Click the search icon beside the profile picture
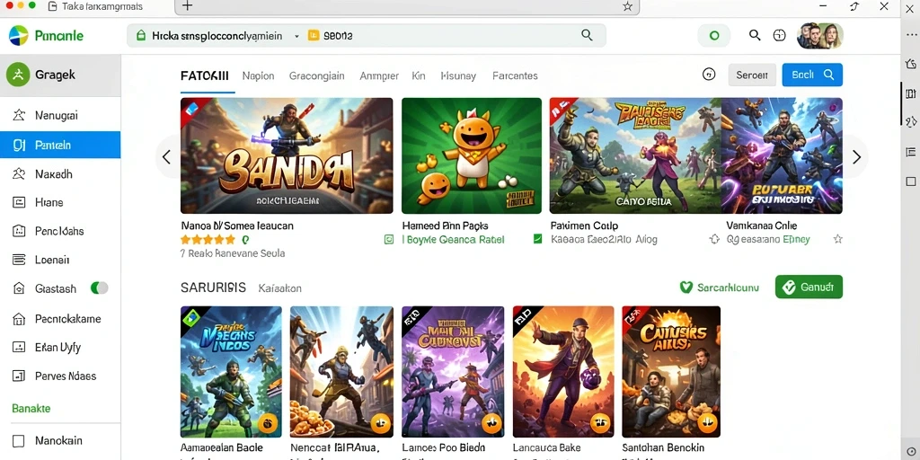This screenshot has width=920, height=460. pyautogui.click(x=755, y=35)
